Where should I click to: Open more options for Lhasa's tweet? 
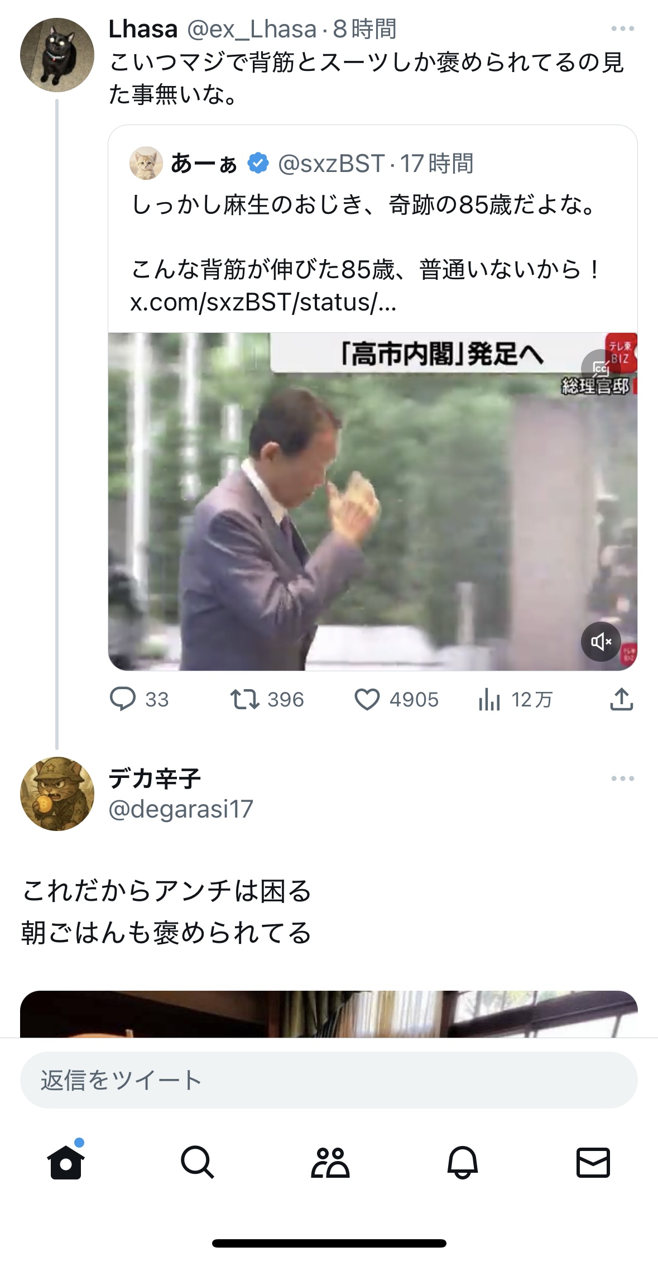pyautogui.click(x=622, y=29)
